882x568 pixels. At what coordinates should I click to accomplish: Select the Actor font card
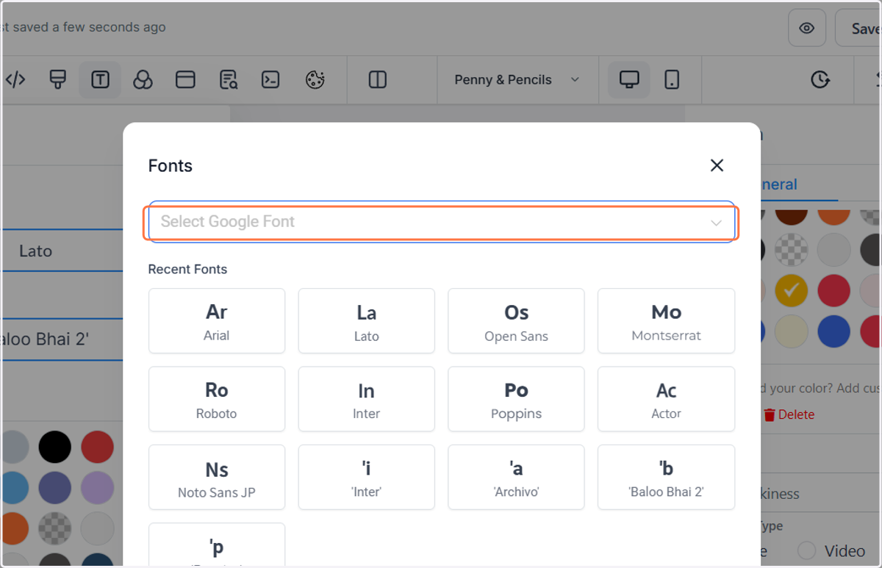coord(666,399)
